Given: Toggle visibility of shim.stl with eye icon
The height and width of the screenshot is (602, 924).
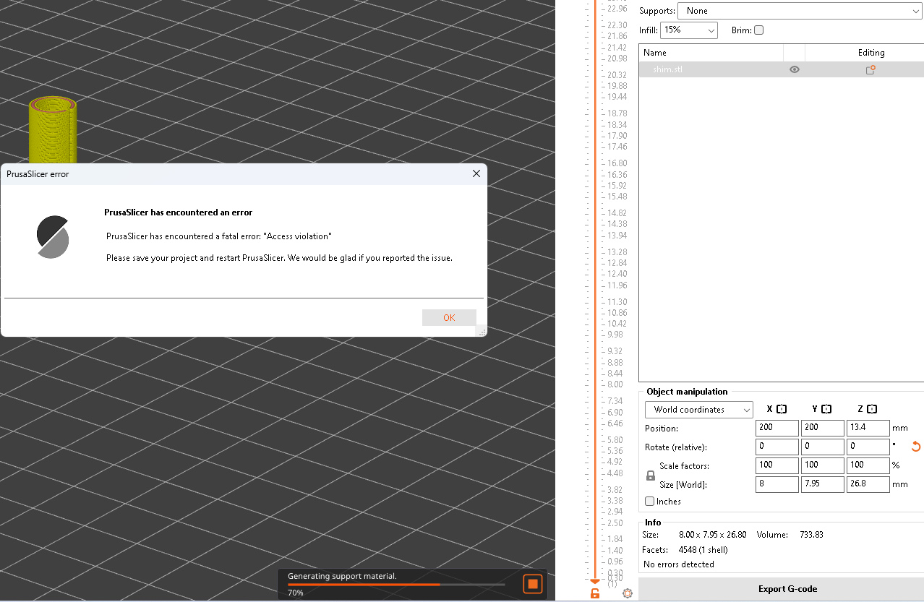Looking at the screenshot, I should [794, 69].
